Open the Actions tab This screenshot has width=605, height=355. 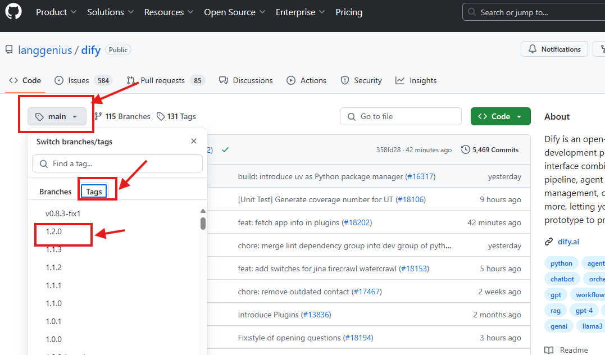click(306, 80)
